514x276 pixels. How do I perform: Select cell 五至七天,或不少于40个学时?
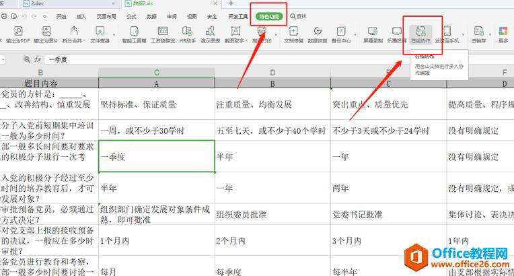point(272,131)
